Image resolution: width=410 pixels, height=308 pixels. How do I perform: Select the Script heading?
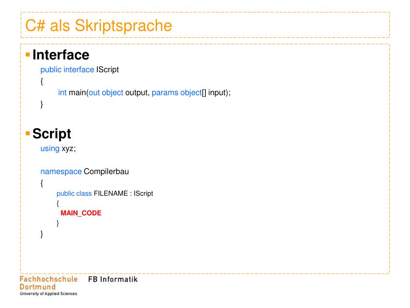[x=52, y=134]
